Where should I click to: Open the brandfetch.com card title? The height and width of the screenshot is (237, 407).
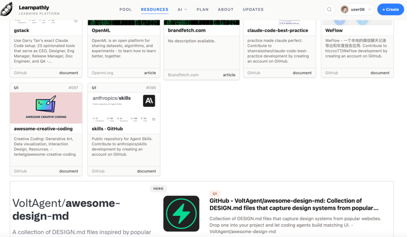coord(187,30)
